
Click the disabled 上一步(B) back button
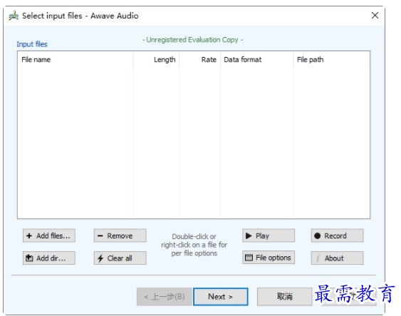point(165,297)
